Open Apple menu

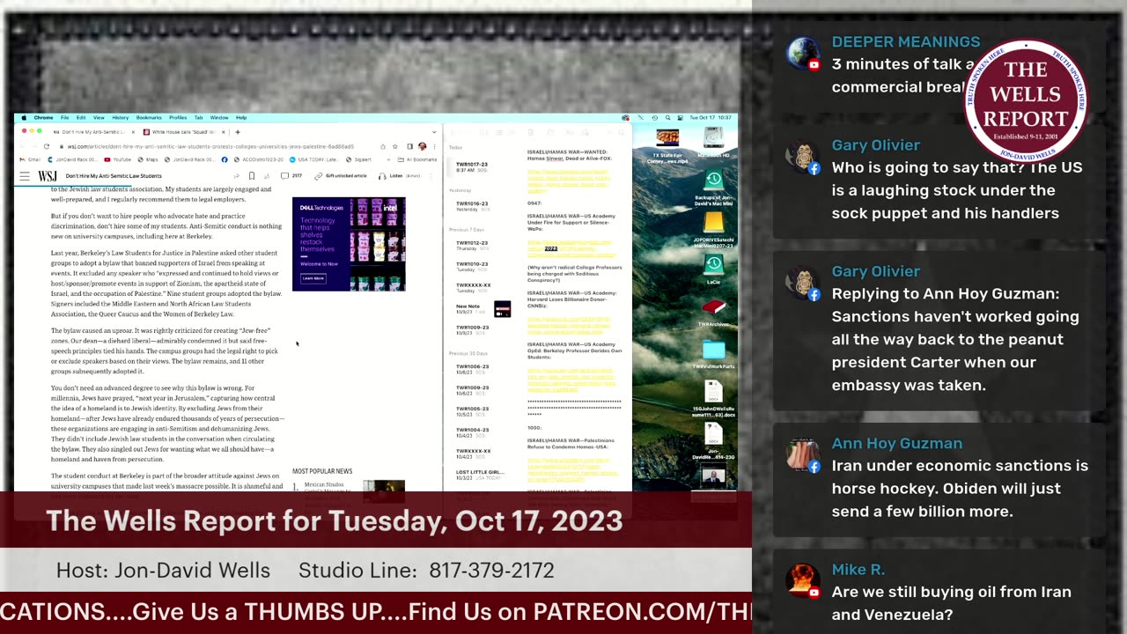(23, 117)
